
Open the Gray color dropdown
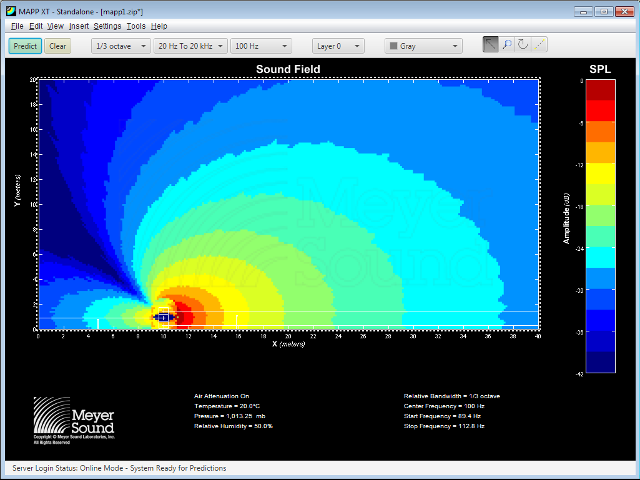[423, 46]
